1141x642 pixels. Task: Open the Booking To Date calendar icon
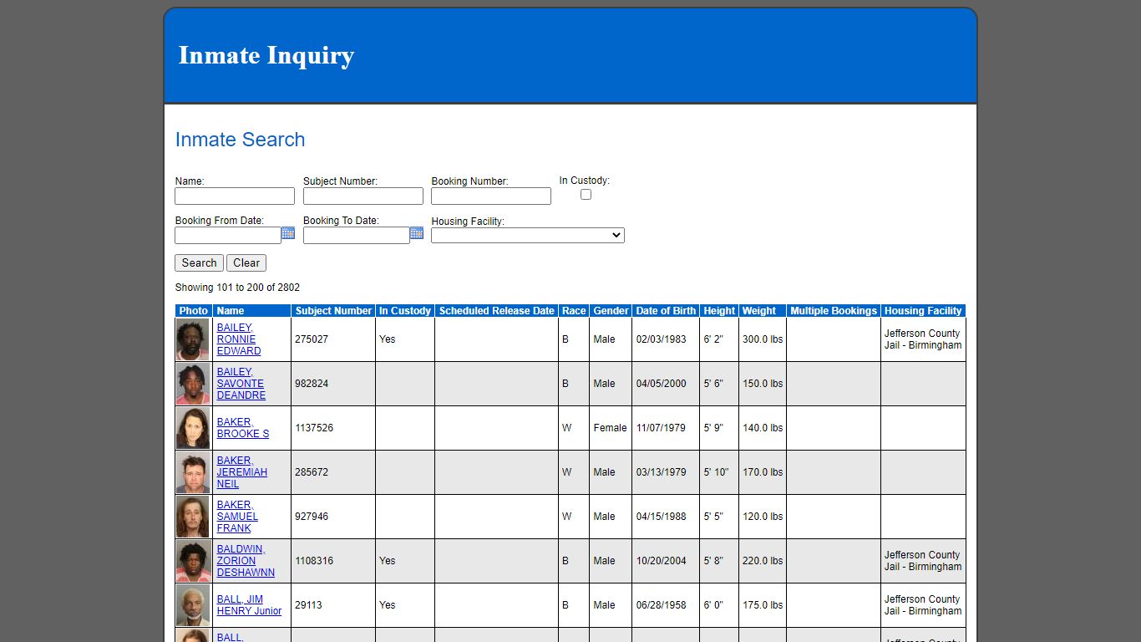coord(417,233)
